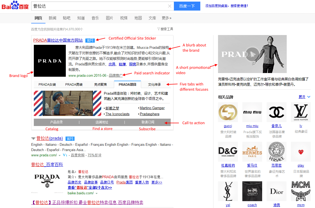The height and width of the screenshot is (208, 315).
Task: Open the 鞋履 link in the blurb
Action: point(122,64)
